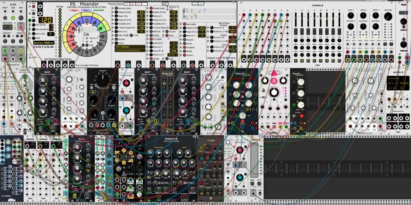Image resolution: width=411 pixels, height=205 pixels.
Task: Click the PRESSOR THRESHOLD knob
Action: point(355,80)
